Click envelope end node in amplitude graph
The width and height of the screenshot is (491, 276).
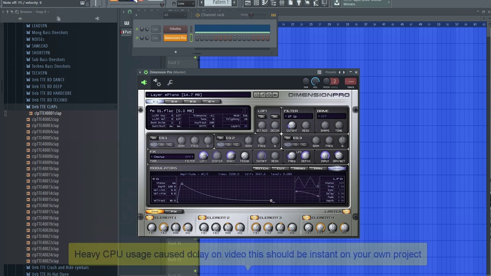[x=271, y=200]
